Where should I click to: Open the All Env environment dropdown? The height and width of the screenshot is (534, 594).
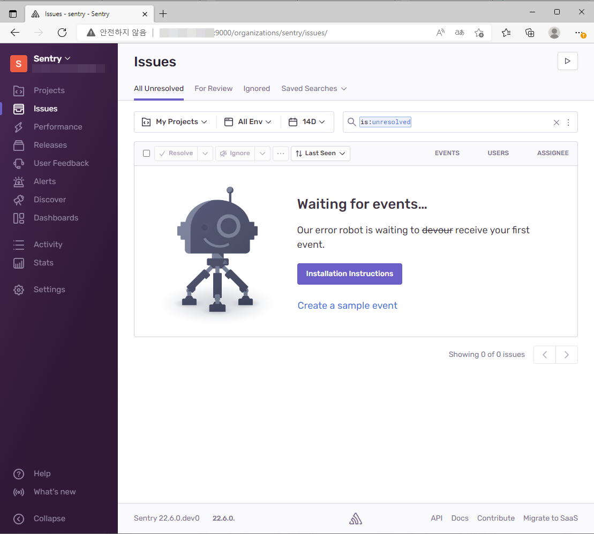click(x=248, y=122)
